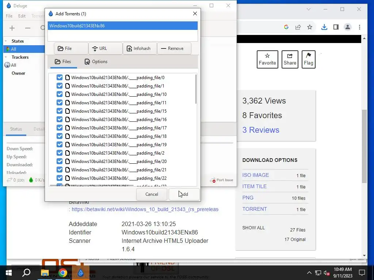Click the Chrome tab search chevron
374x280 pixels.
point(308,9)
